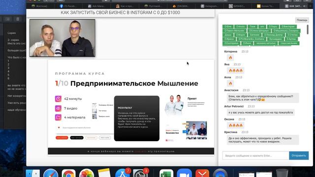This screenshot has height=177, width=315.
Task: Click the fire emoji in Алла's message
Action: [x=230, y=83]
